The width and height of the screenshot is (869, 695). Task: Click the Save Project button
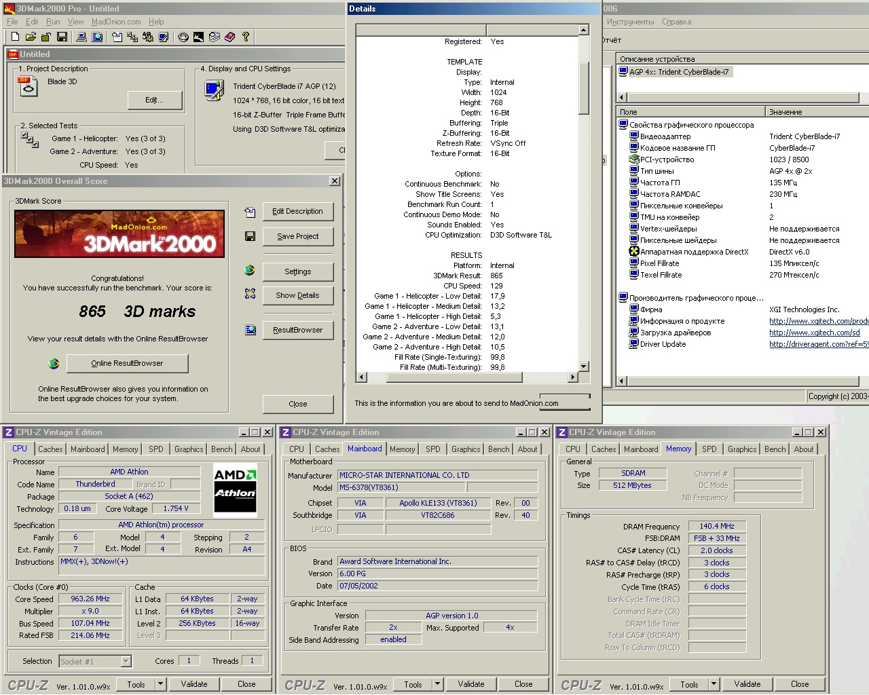tap(298, 236)
